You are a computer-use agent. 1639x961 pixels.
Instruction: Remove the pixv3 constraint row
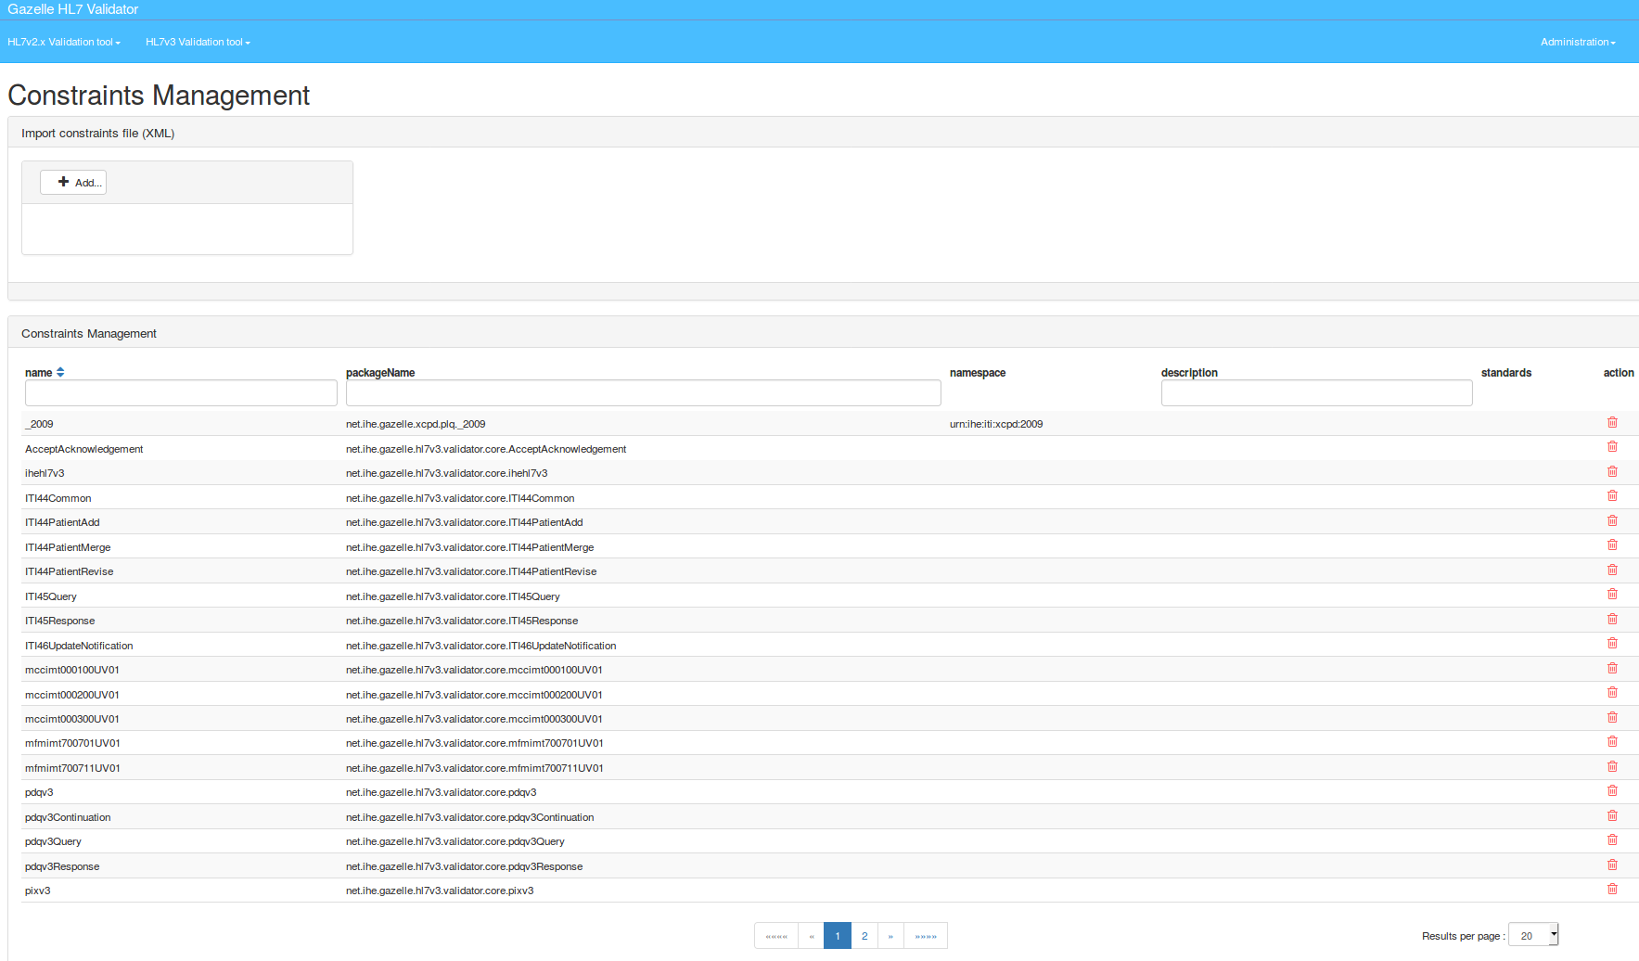[1612, 890]
